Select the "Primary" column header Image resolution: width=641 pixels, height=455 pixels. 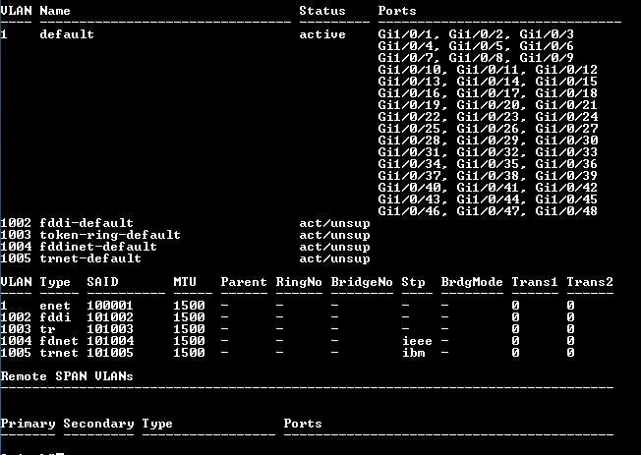[28, 424]
